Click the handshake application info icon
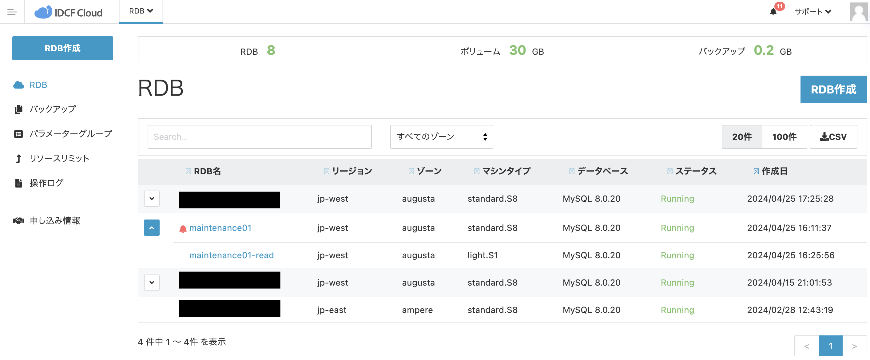Screen dimensions: 870x360 click(18, 221)
